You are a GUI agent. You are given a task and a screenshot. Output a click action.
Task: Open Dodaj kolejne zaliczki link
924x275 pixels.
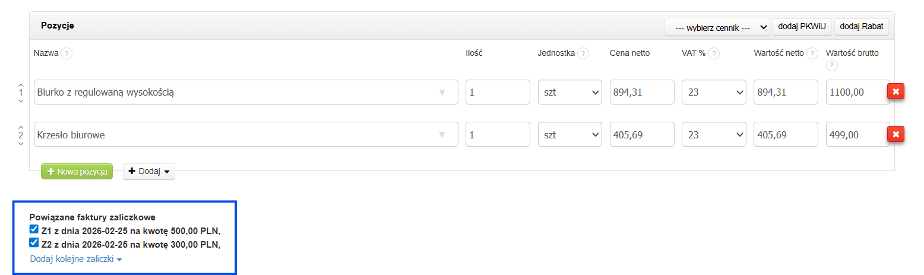click(75, 260)
